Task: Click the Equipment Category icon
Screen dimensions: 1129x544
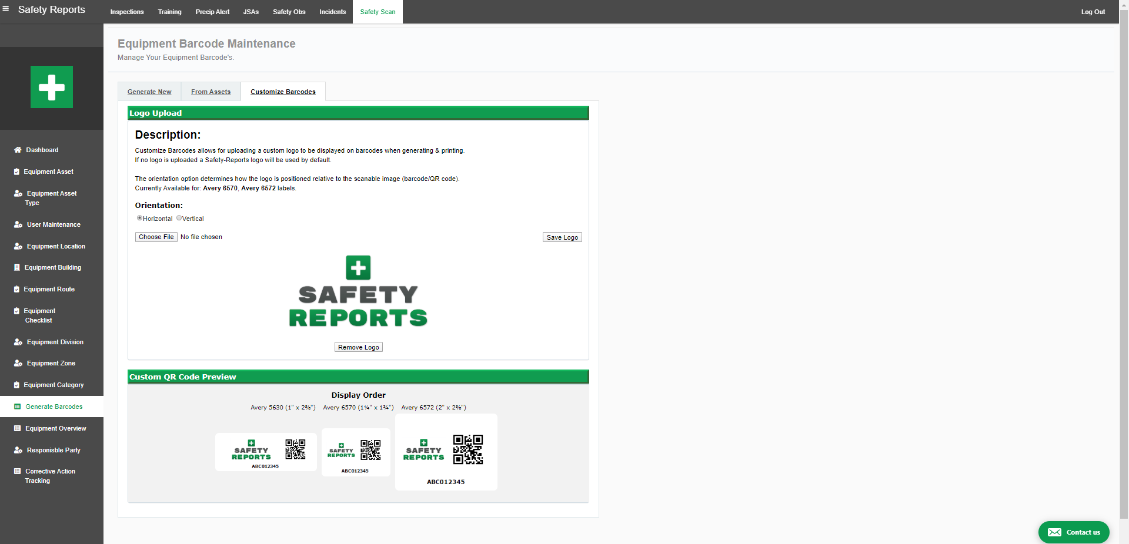Action: [17, 385]
